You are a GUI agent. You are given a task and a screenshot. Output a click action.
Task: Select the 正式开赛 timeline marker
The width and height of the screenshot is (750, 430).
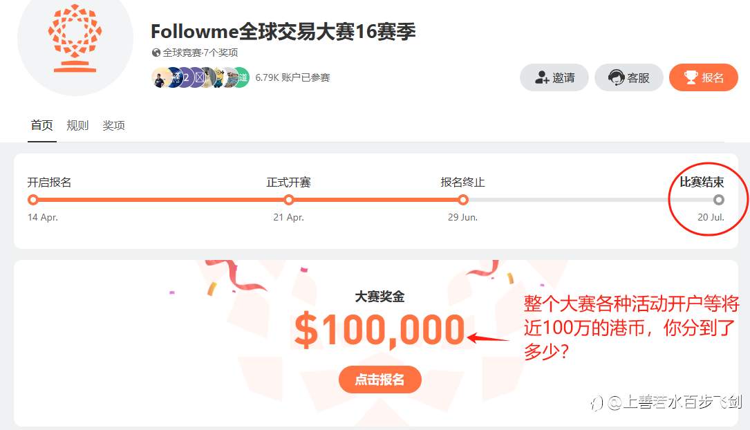(289, 200)
